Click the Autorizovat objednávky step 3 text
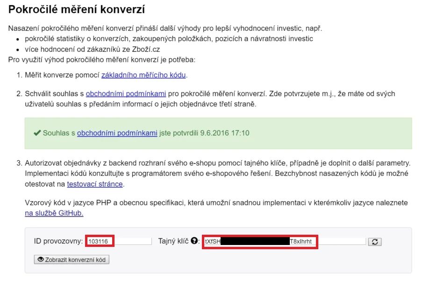 click(x=217, y=164)
